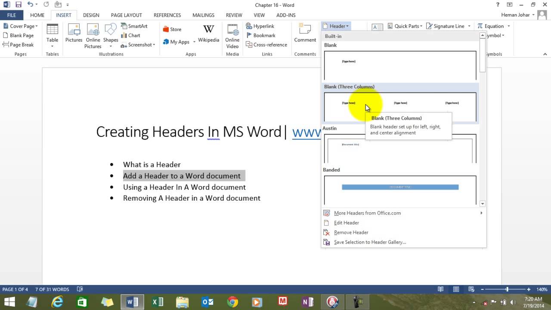Click the Redo/Repeat icon in title bar
Image resolution: width=551 pixels, height=310 pixels.
(x=46, y=5)
